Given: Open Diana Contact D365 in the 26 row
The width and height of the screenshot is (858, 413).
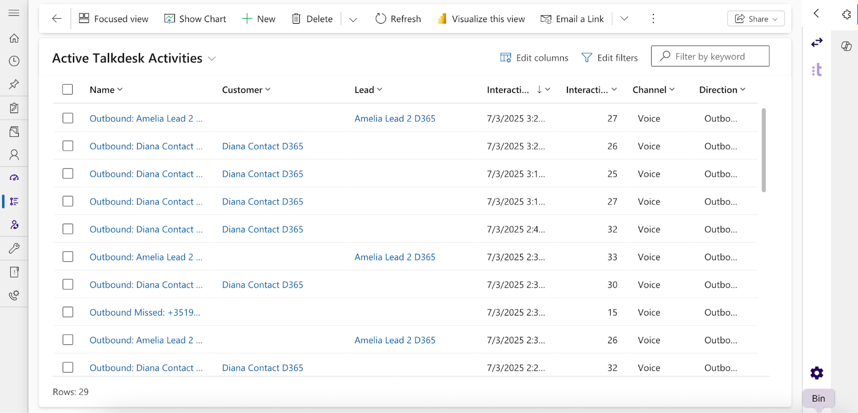Looking at the screenshot, I should coord(263,146).
